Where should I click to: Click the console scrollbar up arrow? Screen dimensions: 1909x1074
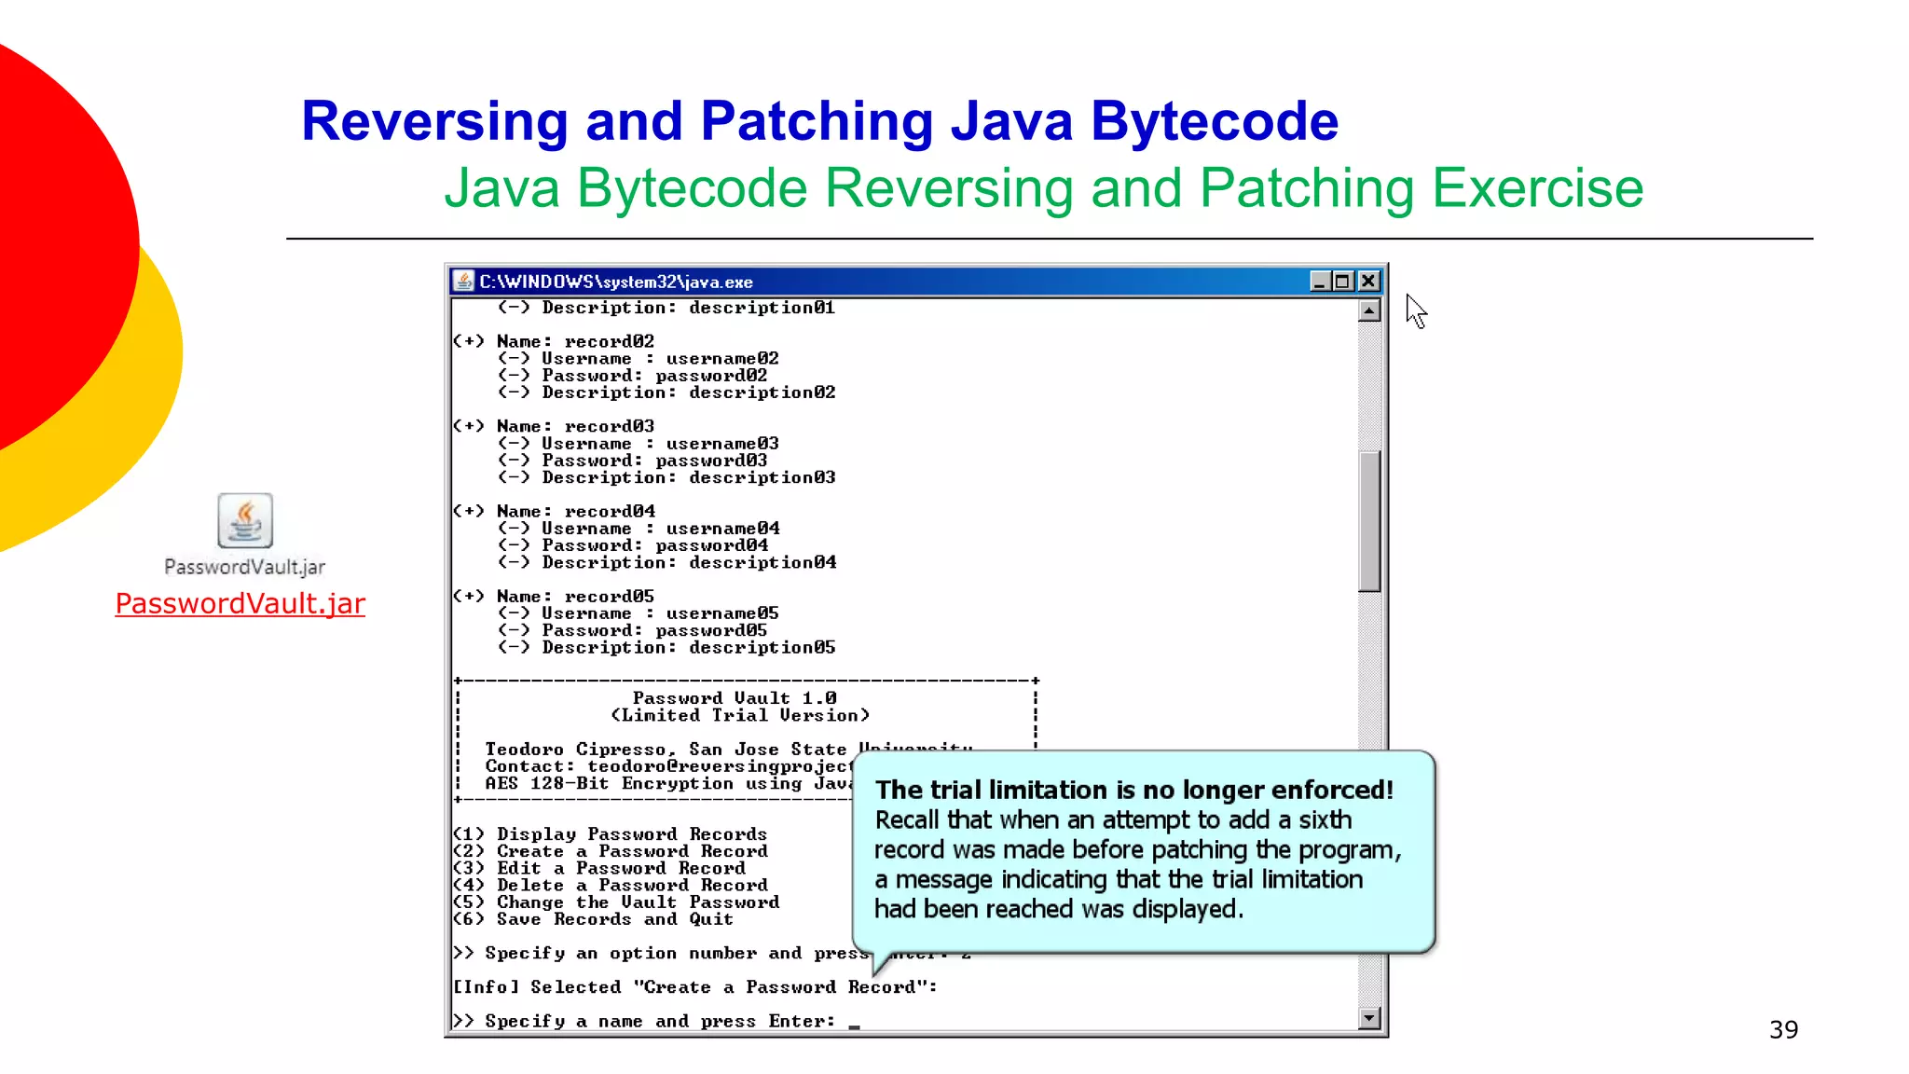pos(1368,310)
